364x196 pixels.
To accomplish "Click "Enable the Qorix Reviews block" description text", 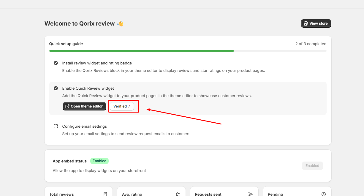I will 163,71.
